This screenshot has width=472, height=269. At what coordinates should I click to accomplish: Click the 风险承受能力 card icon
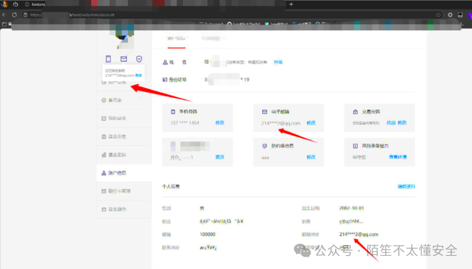click(x=355, y=146)
